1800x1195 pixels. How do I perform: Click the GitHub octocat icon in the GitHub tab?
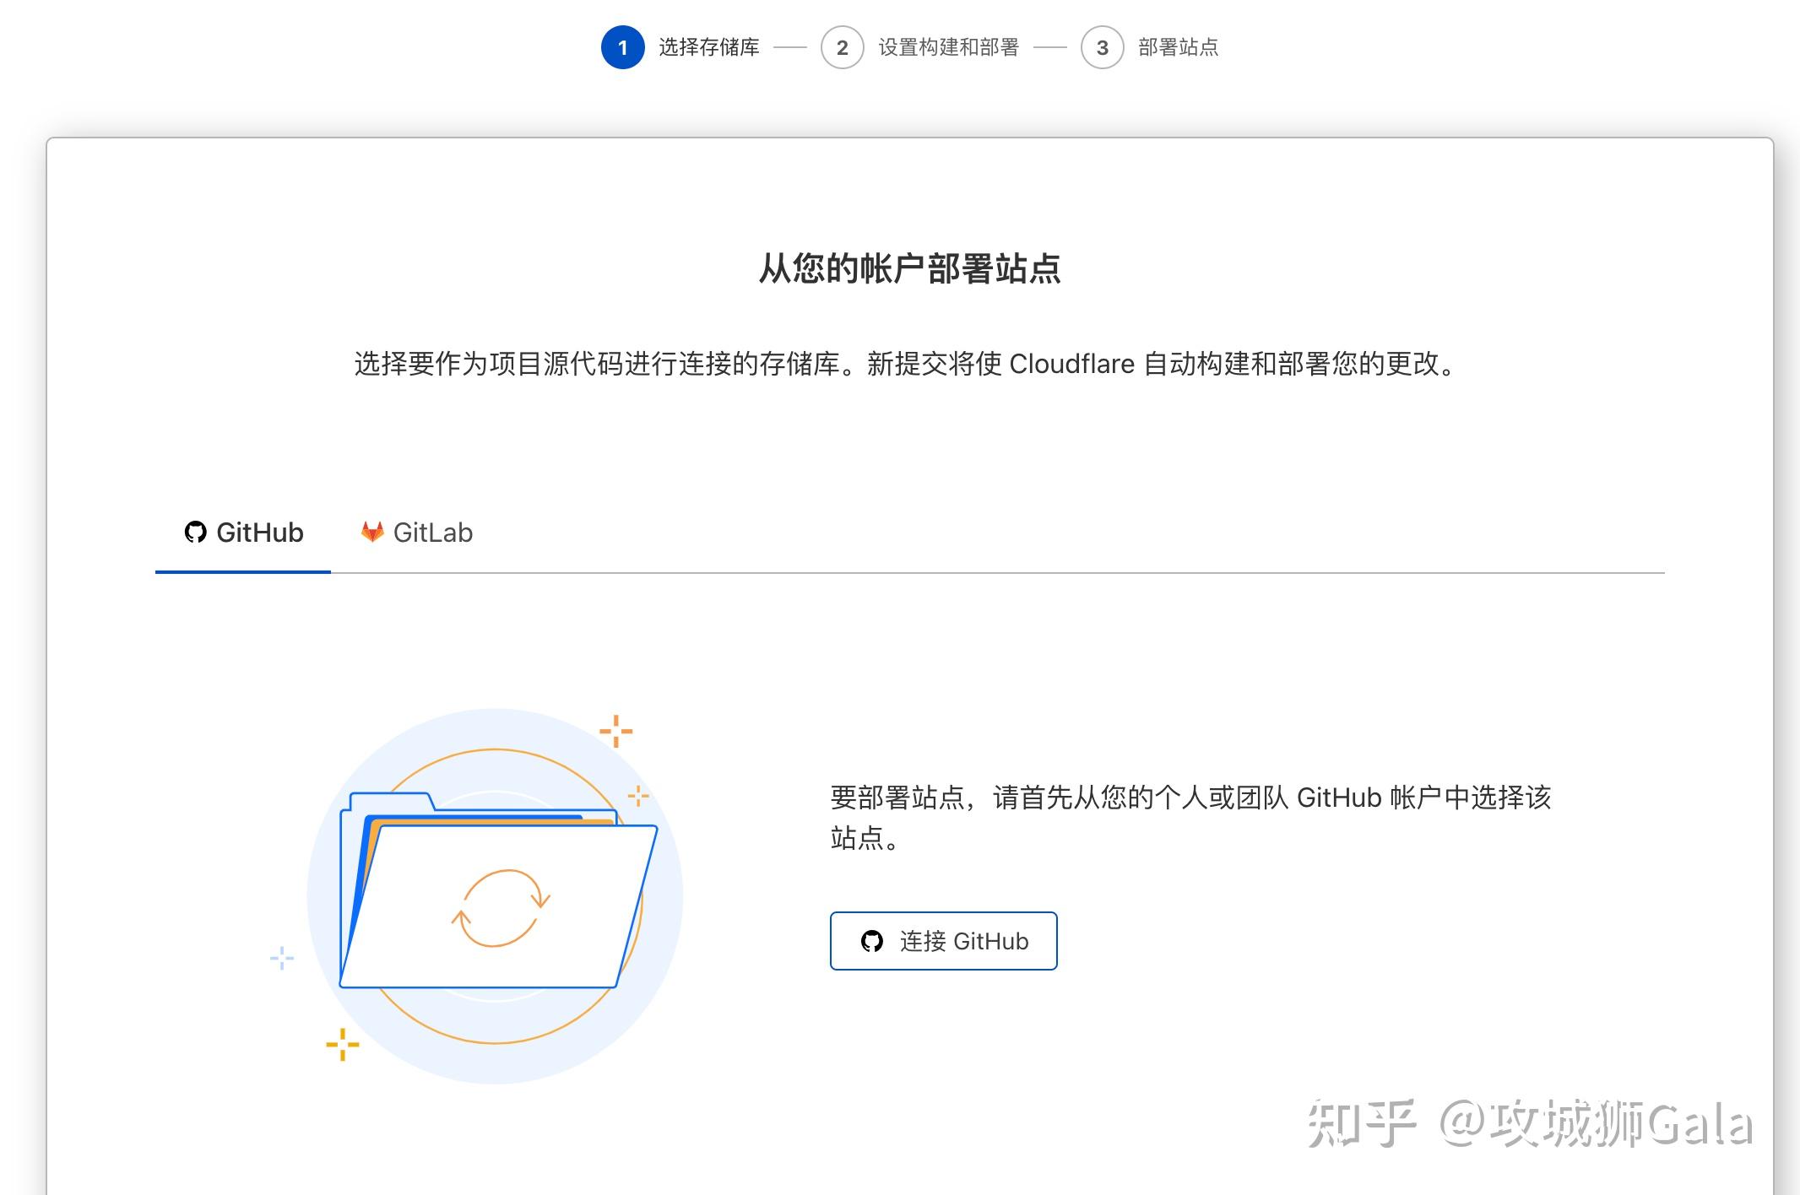[195, 533]
